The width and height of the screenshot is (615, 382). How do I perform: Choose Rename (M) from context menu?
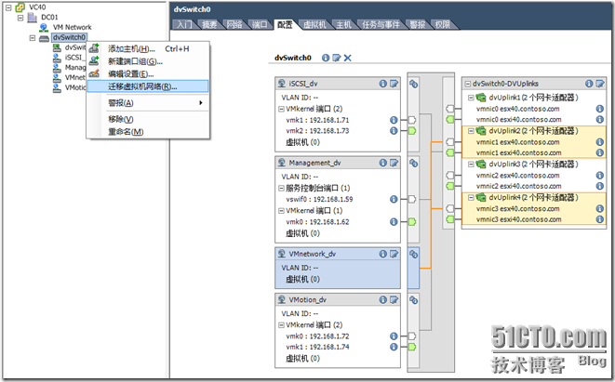coord(148,132)
